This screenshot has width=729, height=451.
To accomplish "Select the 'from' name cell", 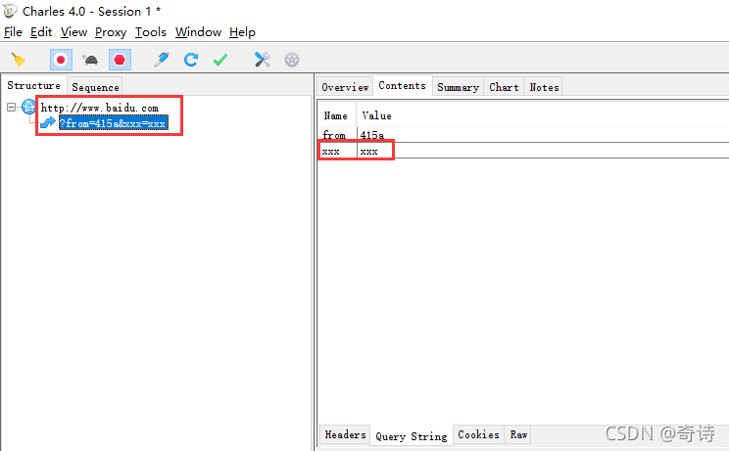I will (x=337, y=135).
